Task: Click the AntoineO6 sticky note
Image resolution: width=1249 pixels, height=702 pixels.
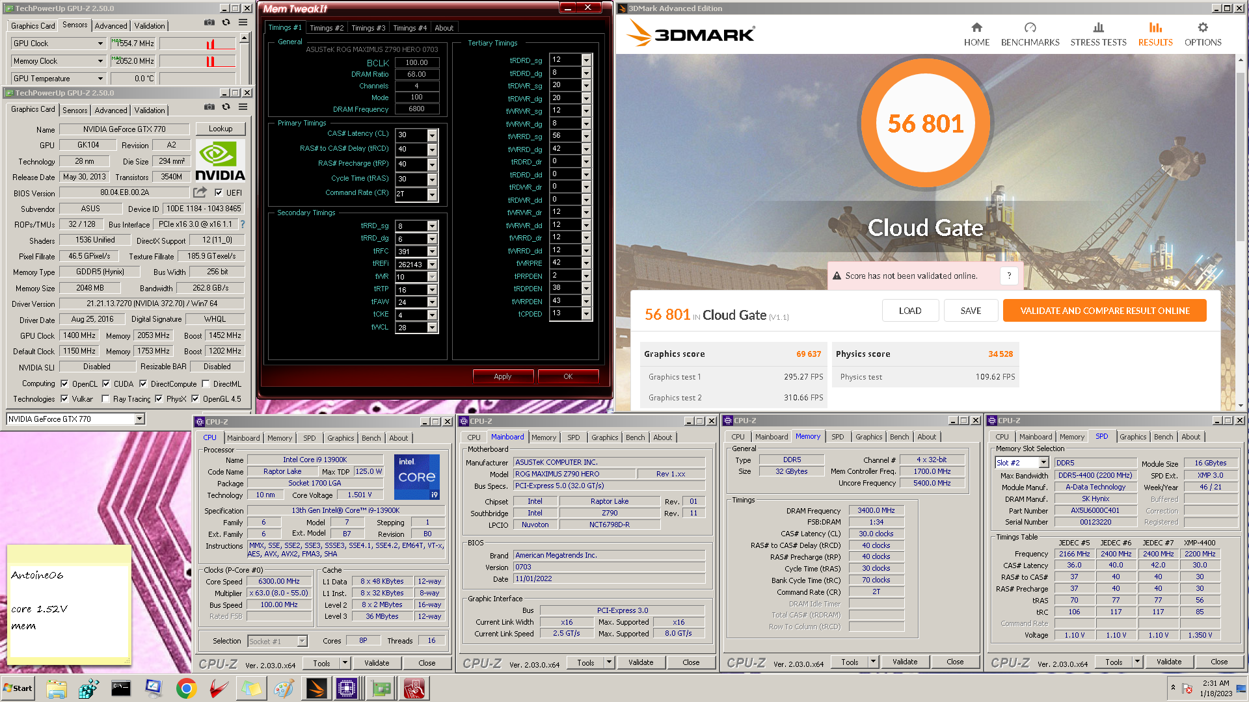Action: tap(69, 604)
